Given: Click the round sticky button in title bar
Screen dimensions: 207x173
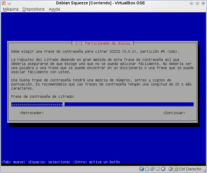Looking at the screenshot, I should point(9,3).
